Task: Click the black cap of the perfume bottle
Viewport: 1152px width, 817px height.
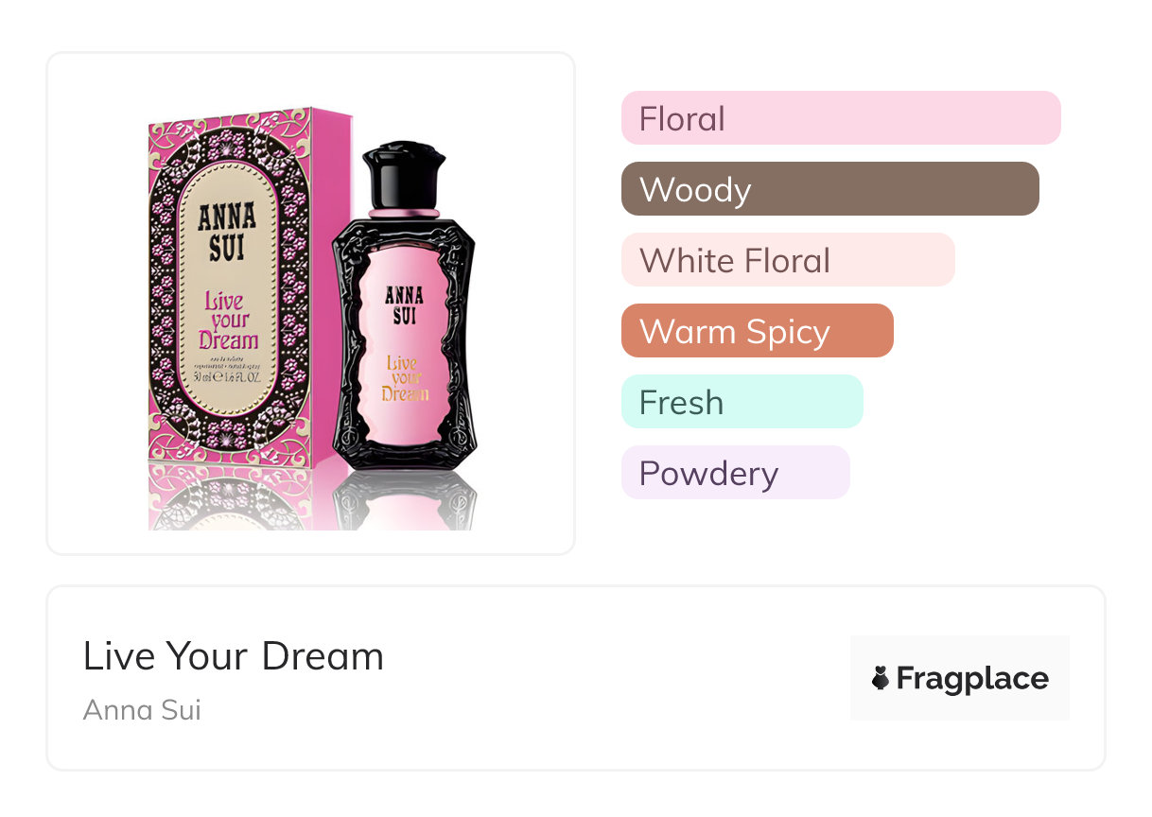Action: coord(404,176)
